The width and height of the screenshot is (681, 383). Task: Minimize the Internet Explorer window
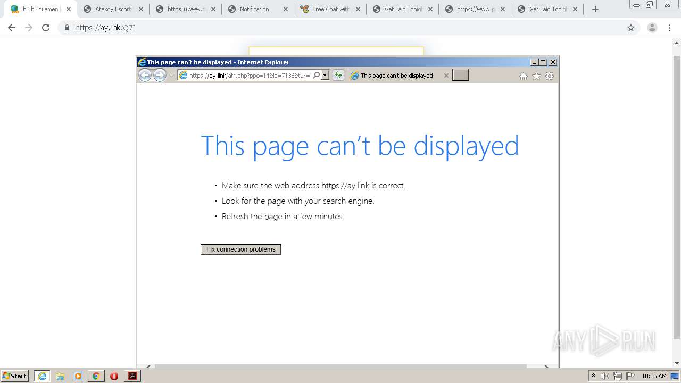(534, 62)
